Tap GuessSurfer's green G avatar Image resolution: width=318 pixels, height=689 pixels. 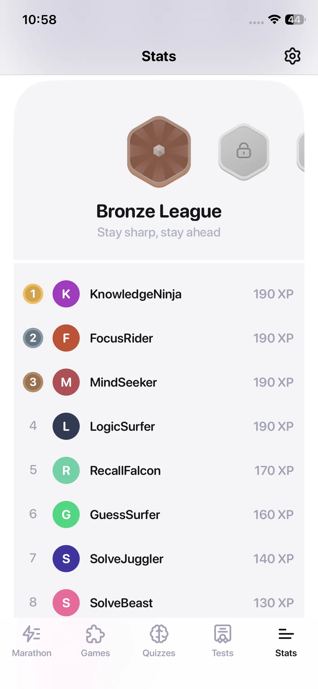click(66, 514)
